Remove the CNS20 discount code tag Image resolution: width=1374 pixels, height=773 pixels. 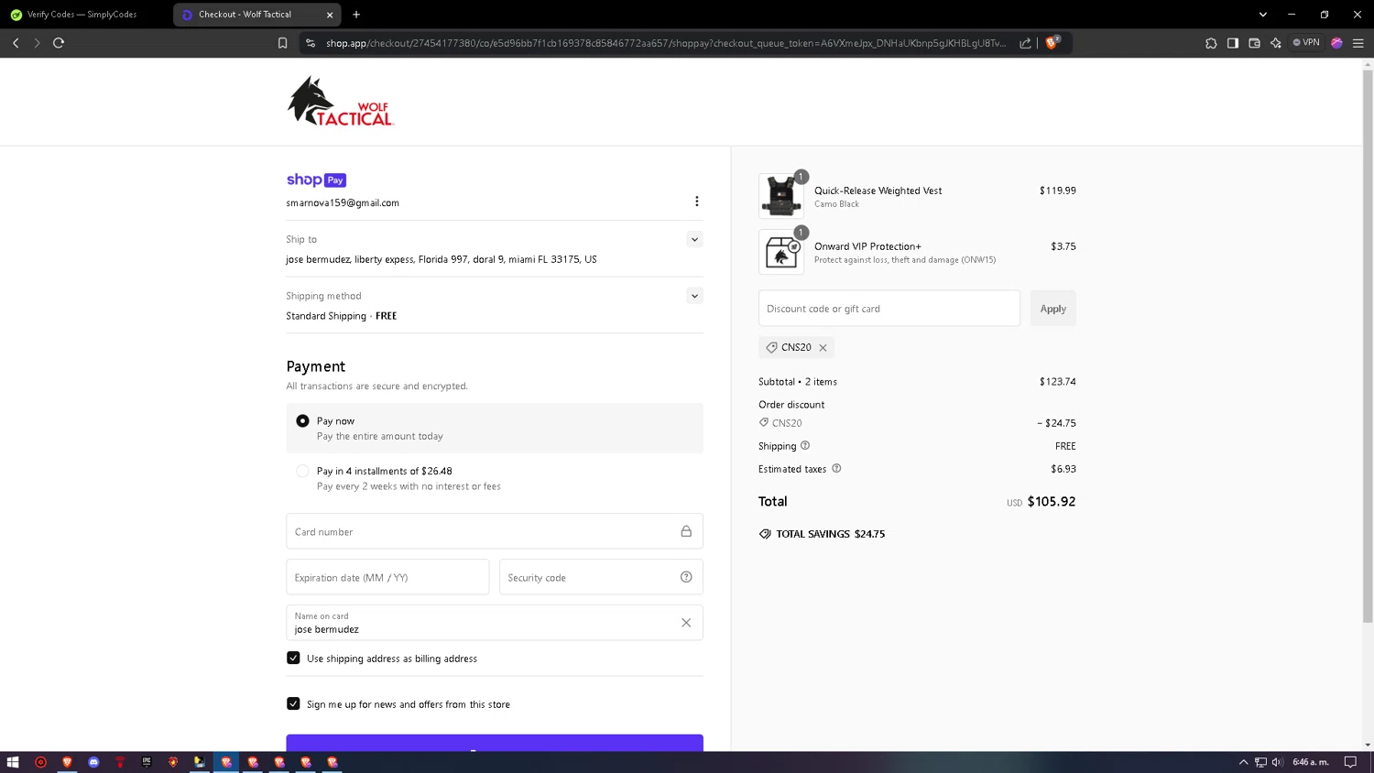tap(823, 348)
